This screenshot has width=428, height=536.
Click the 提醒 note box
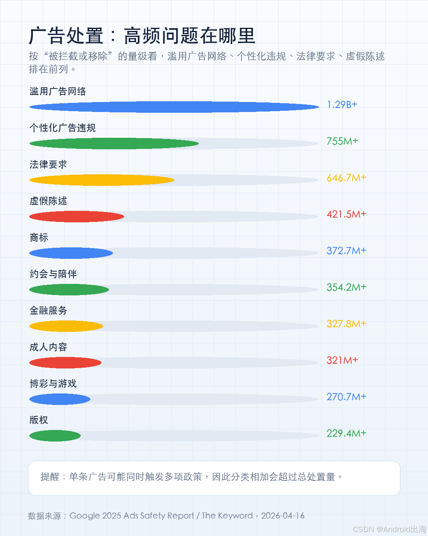coord(214,478)
